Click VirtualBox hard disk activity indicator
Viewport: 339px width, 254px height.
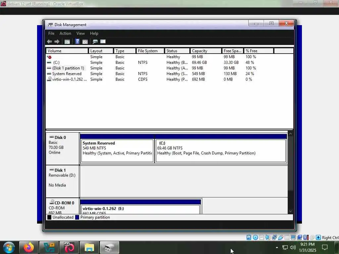point(249,237)
